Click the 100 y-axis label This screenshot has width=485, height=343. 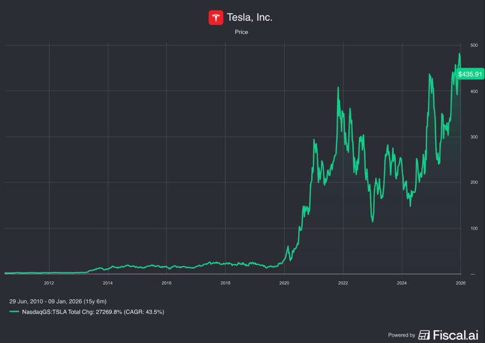pos(474,228)
